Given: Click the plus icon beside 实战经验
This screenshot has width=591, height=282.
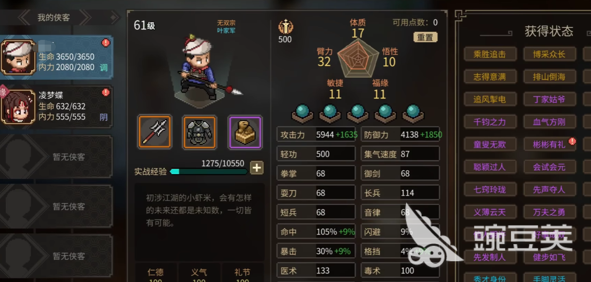Looking at the screenshot, I should coord(256,168).
